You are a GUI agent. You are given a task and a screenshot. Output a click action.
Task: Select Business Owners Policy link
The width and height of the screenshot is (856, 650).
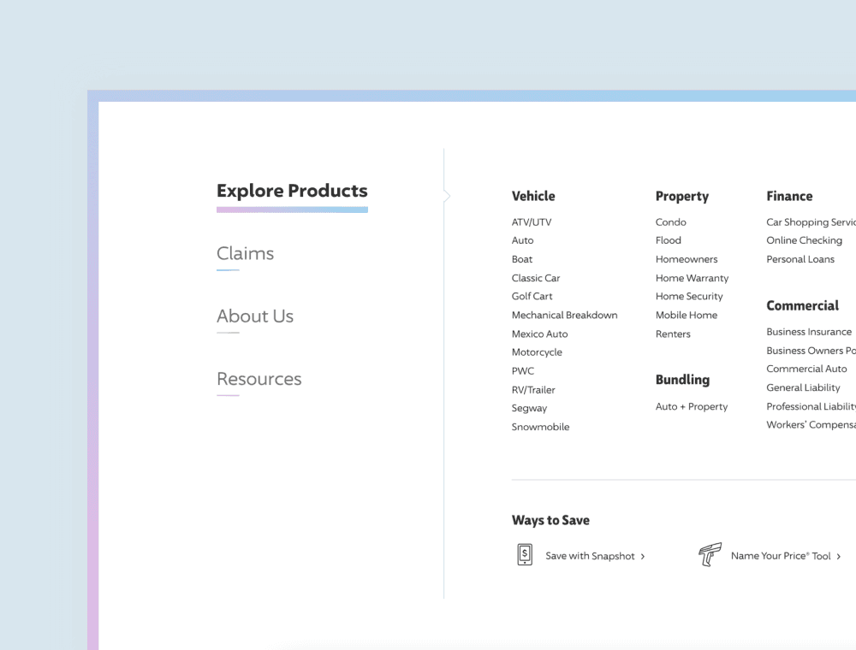(811, 351)
